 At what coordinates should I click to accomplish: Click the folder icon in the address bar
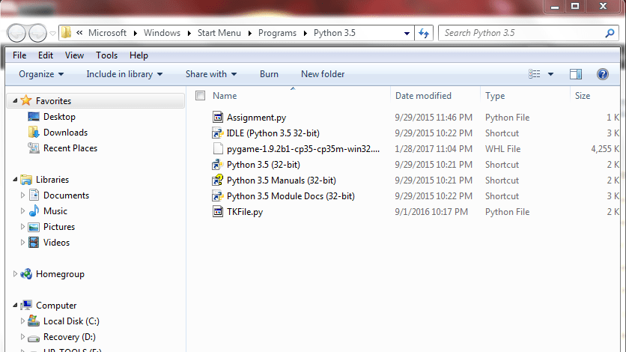(x=67, y=33)
